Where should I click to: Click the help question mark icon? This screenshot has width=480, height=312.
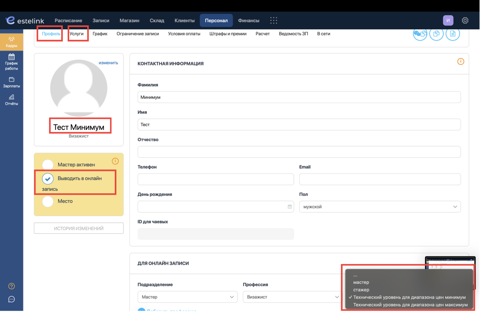click(11, 286)
